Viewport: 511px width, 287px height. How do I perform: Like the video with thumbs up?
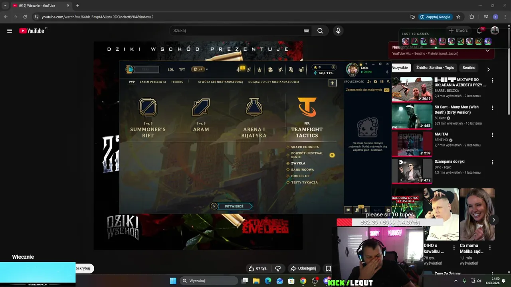tap(258, 269)
